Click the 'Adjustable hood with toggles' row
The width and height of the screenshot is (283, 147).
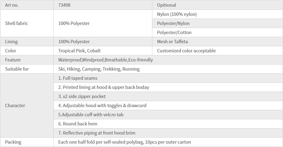(x=102, y=106)
